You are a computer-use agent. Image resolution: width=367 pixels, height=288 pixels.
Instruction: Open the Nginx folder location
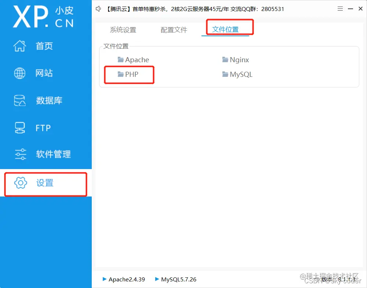pos(235,60)
